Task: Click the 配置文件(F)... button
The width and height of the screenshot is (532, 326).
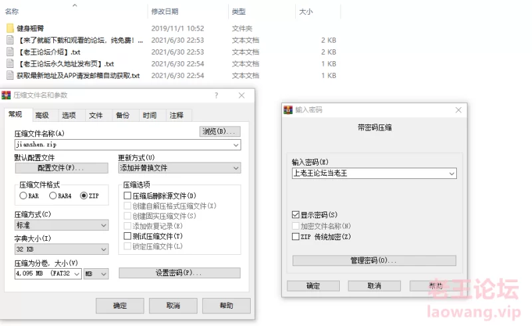Action: pos(61,168)
